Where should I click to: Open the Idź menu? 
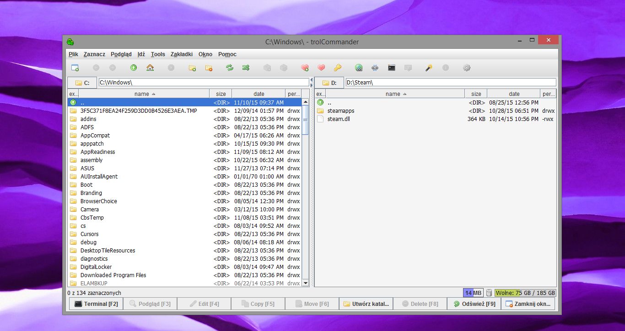(x=141, y=54)
